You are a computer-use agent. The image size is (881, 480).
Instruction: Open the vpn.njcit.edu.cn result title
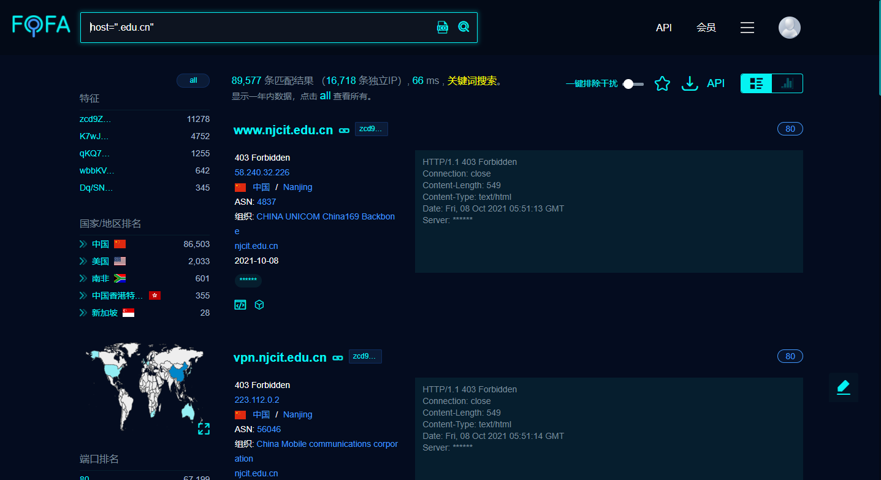(x=280, y=357)
